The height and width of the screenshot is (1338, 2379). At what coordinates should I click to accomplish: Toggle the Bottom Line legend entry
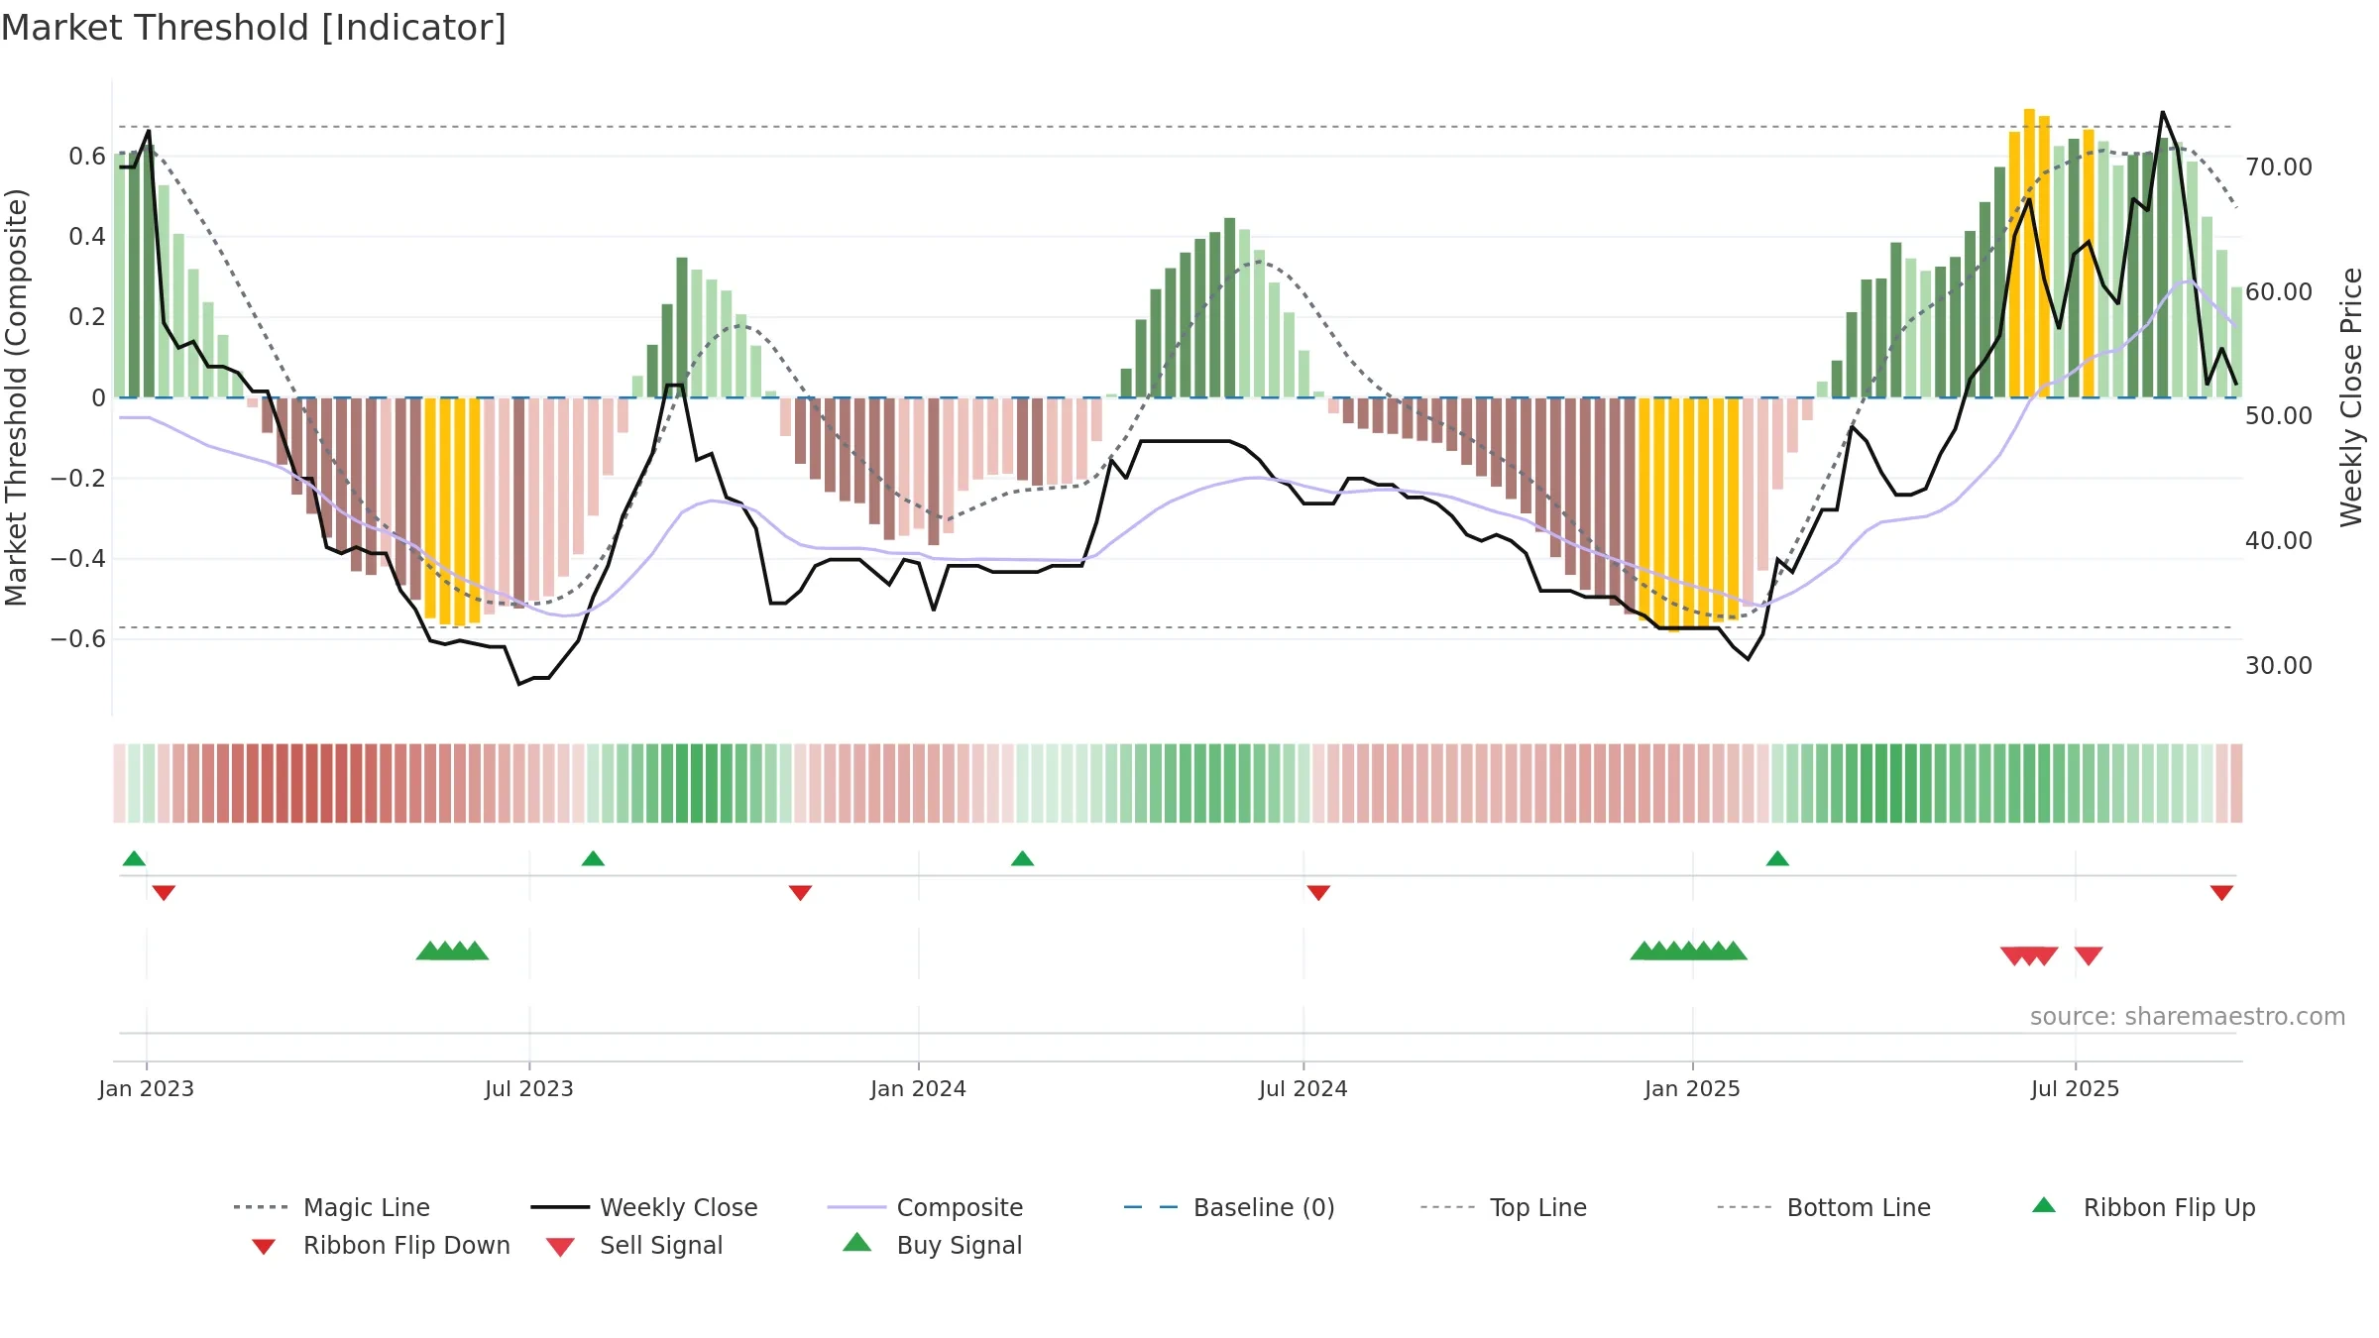(x=1824, y=1207)
